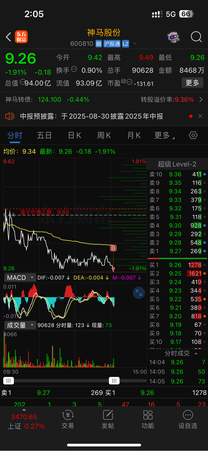This screenshot has width=208, height=451.
Task: Switch to 日K tab
Action: tap(74, 135)
